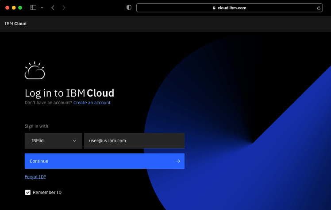Image resolution: width=331 pixels, height=210 pixels.
Task: Expand the IBMid sign-in dropdown
Action: coord(54,140)
